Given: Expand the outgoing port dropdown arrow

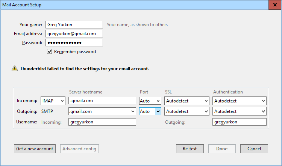Looking at the screenshot, I should (158, 111).
